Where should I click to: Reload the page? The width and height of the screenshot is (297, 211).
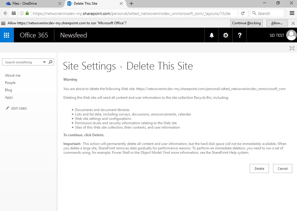pos(243,13)
